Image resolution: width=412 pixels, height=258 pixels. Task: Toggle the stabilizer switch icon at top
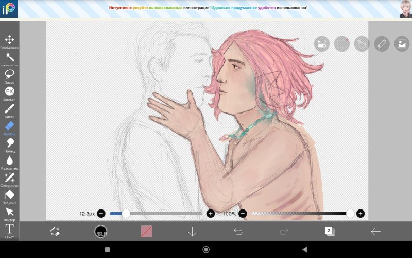click(321, 44)
